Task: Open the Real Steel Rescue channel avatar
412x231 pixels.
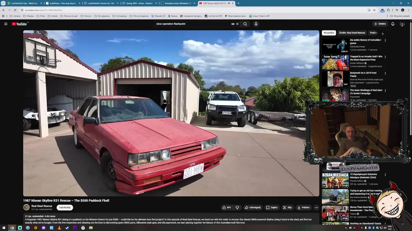Action: 26,207
